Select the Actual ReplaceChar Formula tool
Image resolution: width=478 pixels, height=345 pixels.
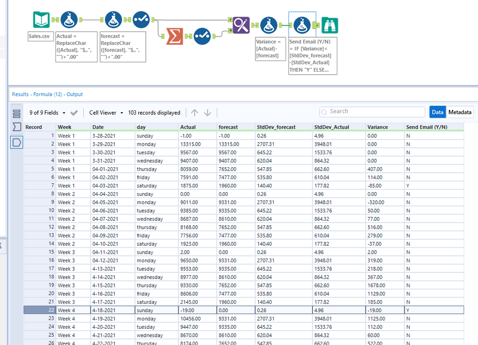point(69,20)
